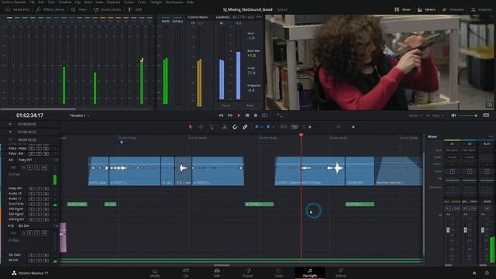Toggle Solo on the BG DIA track
Image resolution: width=496 pixels, height=279 pixels.
click(x=37, y=233)
